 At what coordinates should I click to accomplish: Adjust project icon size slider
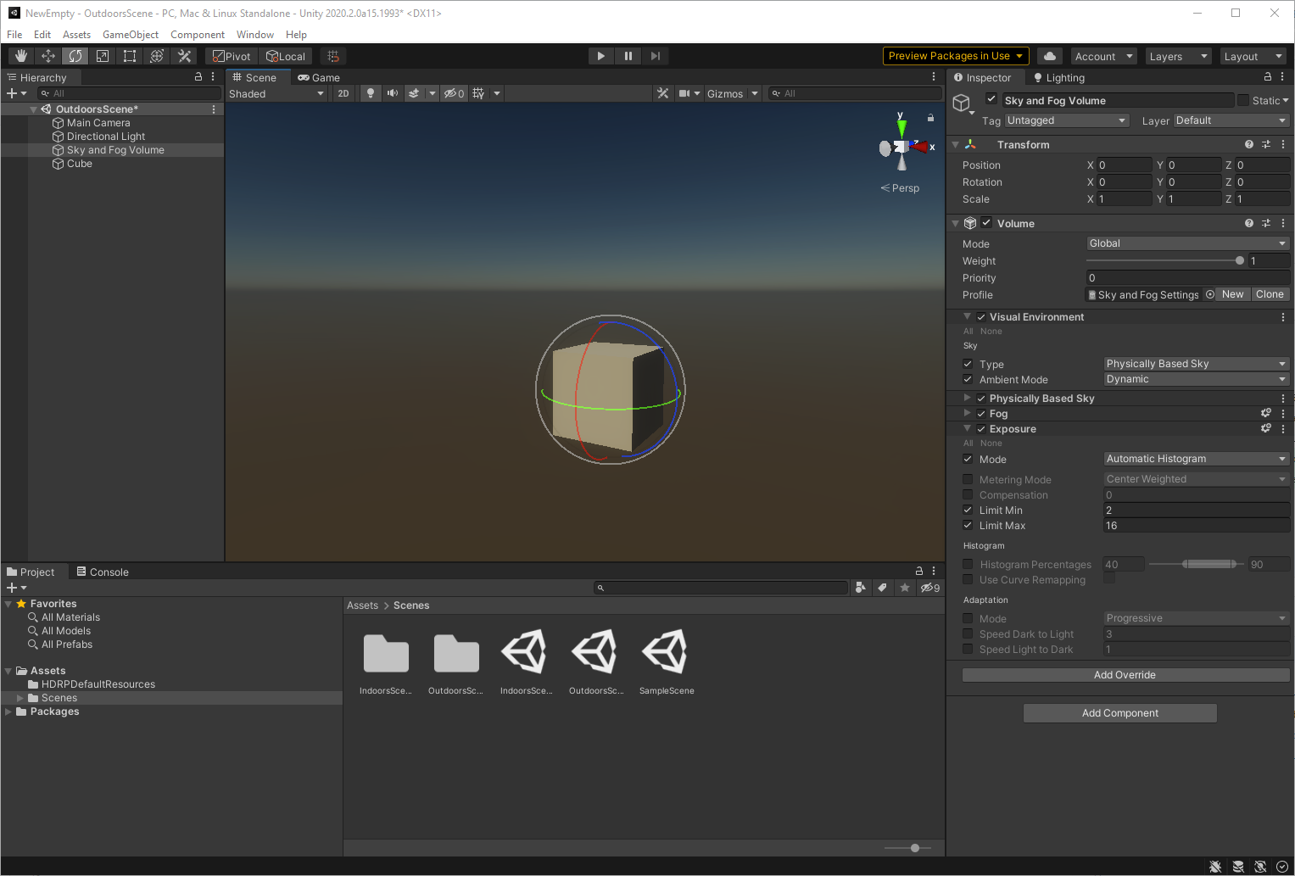tap(907, 848)
